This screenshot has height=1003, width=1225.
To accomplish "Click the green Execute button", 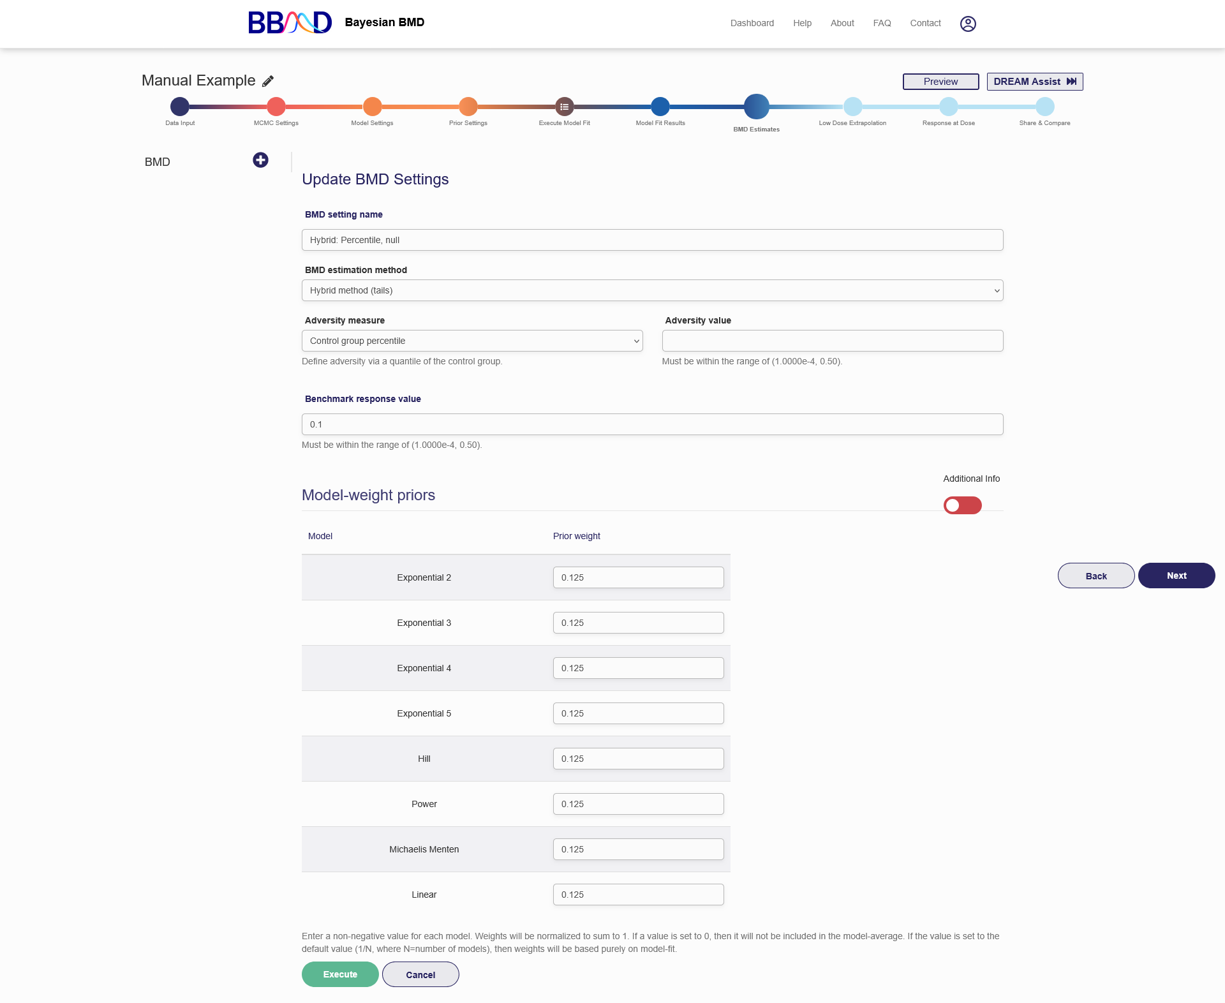I will 340,974.
